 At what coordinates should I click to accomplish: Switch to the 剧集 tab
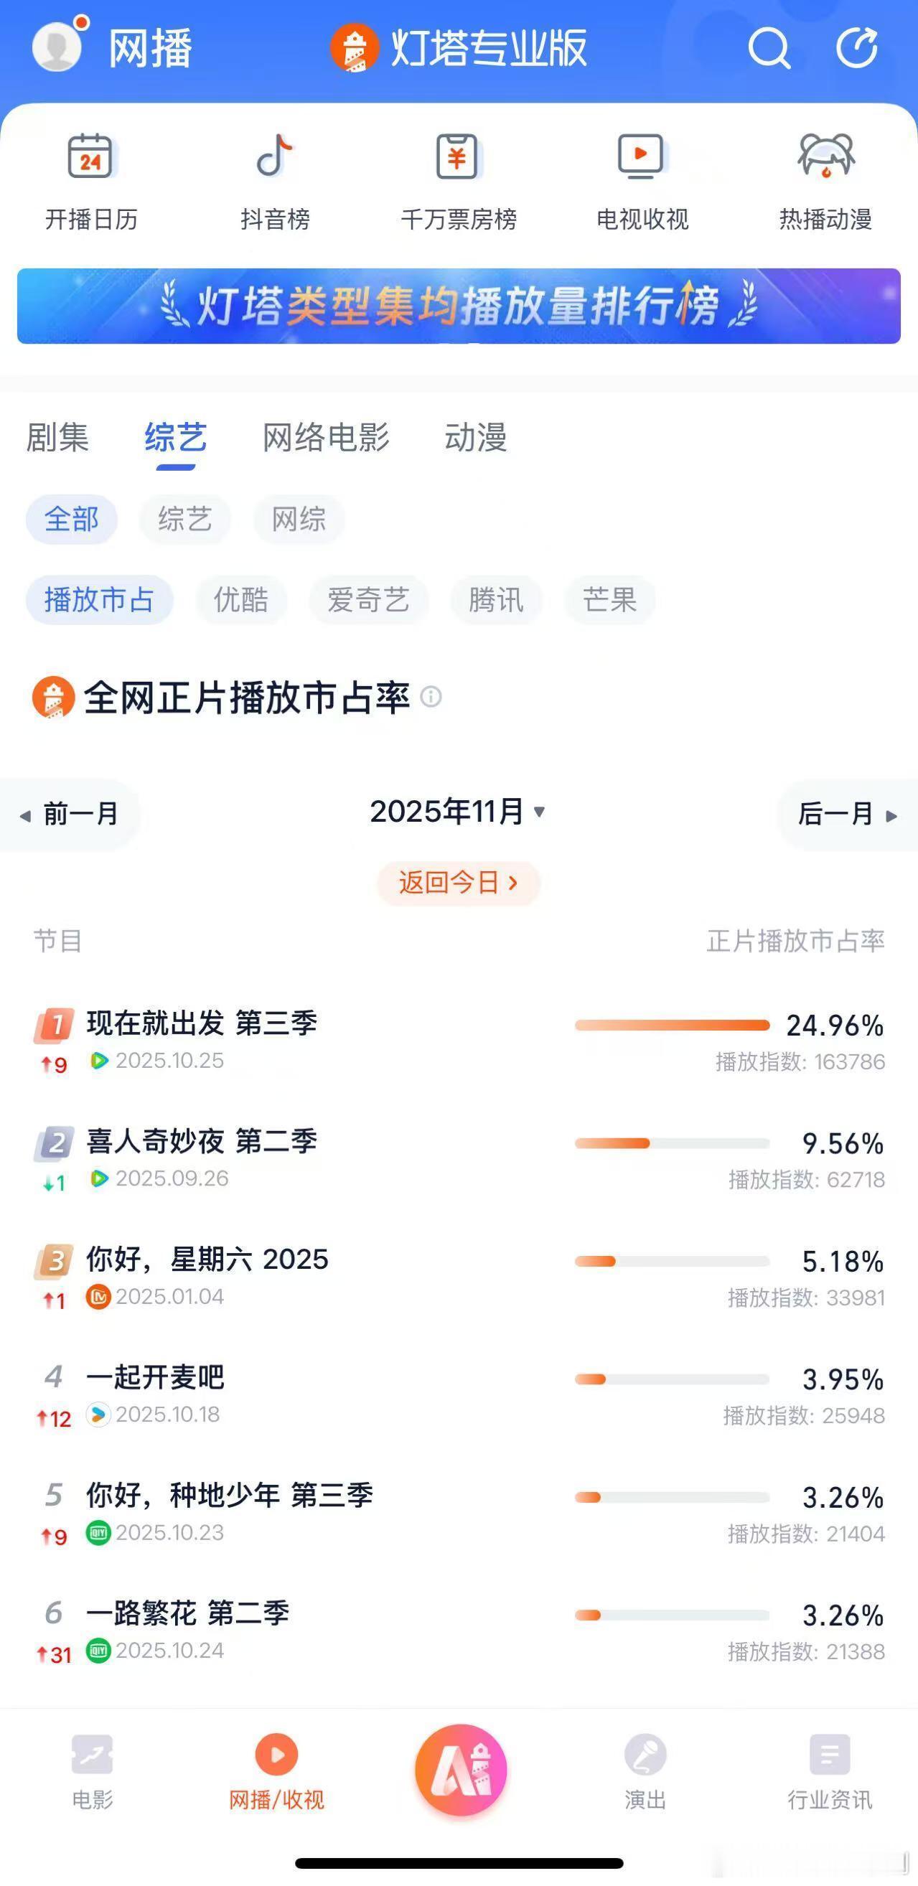click(x=57, y=438)
